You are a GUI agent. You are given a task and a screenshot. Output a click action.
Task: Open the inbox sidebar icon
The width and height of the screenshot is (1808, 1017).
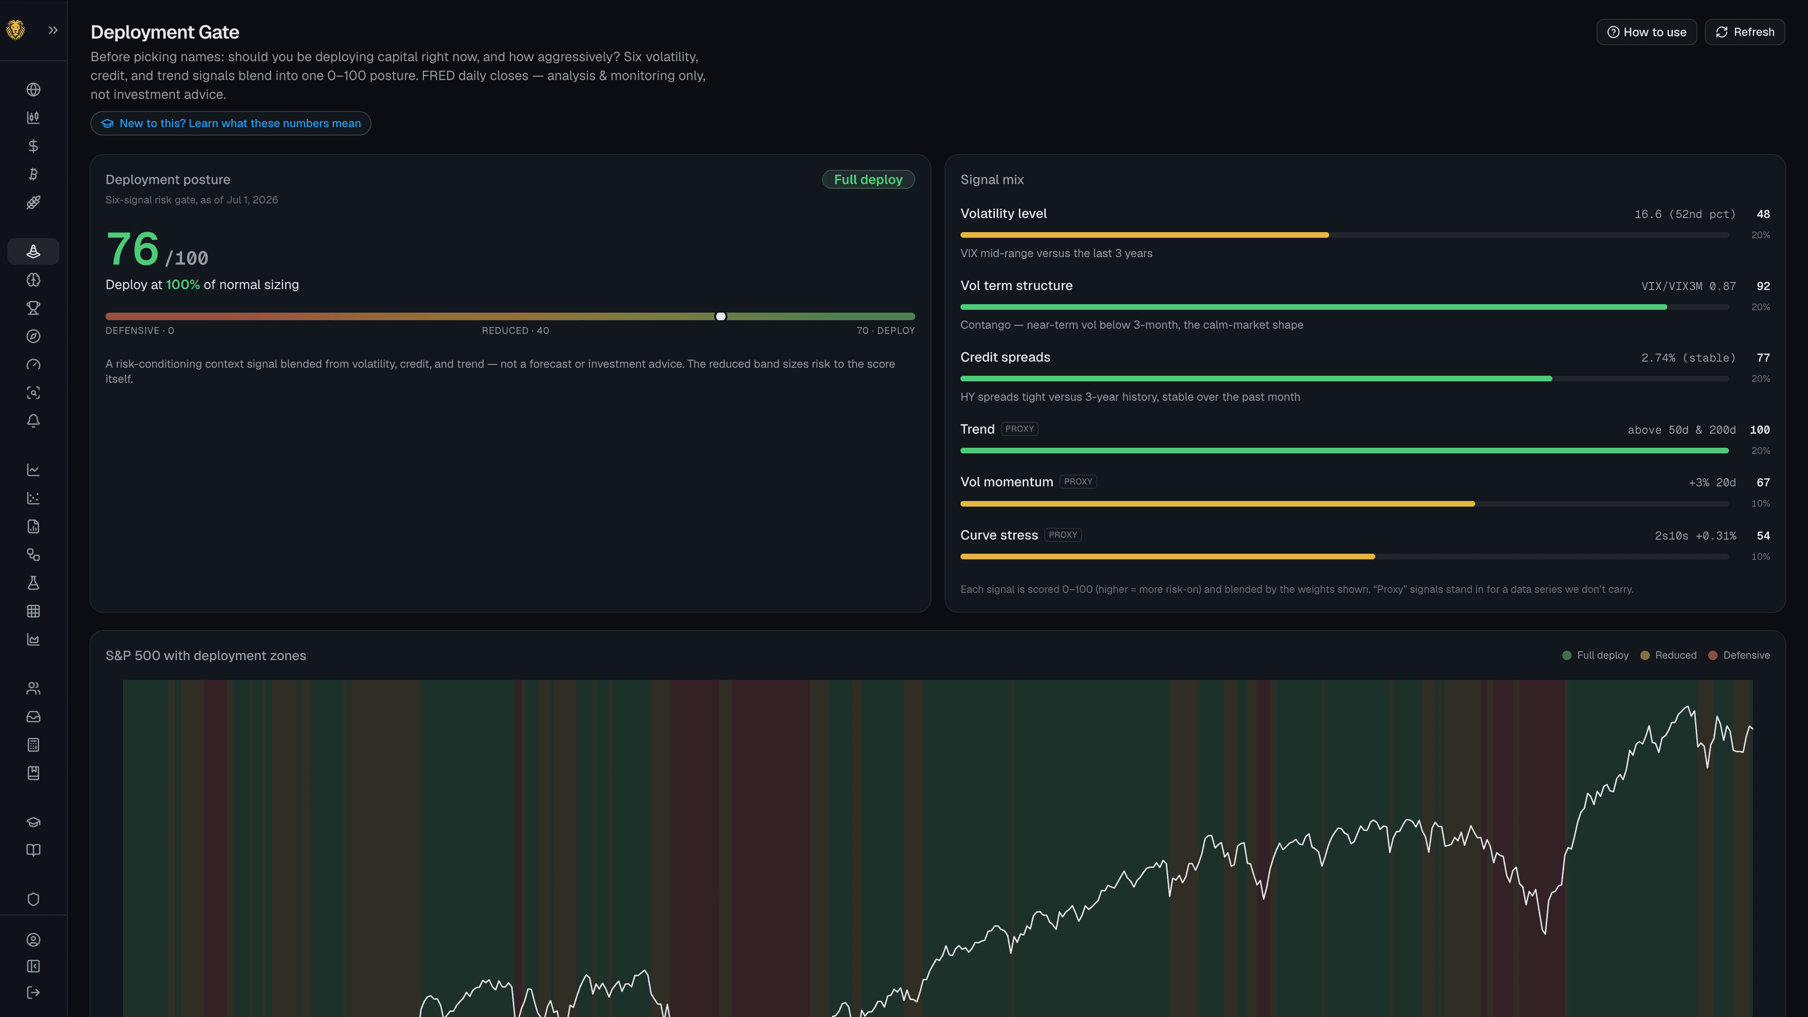pos(33,717)
